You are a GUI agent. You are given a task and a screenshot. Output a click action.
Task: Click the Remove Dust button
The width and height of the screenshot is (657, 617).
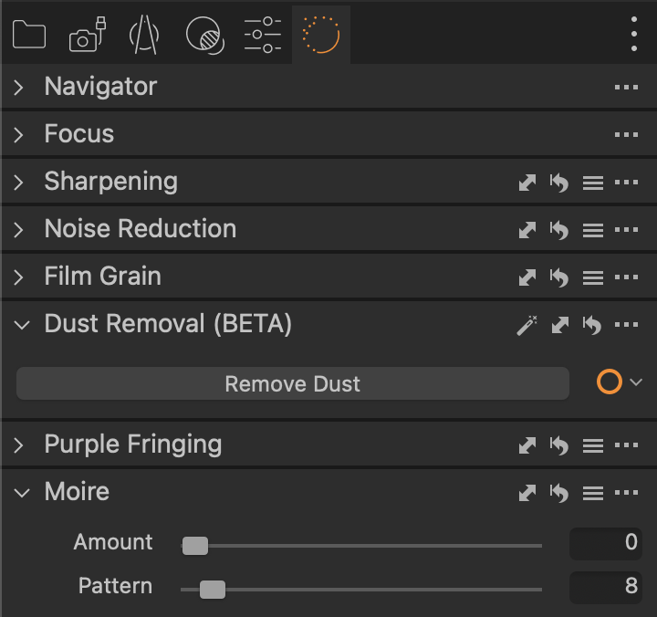tap(293, 383)
